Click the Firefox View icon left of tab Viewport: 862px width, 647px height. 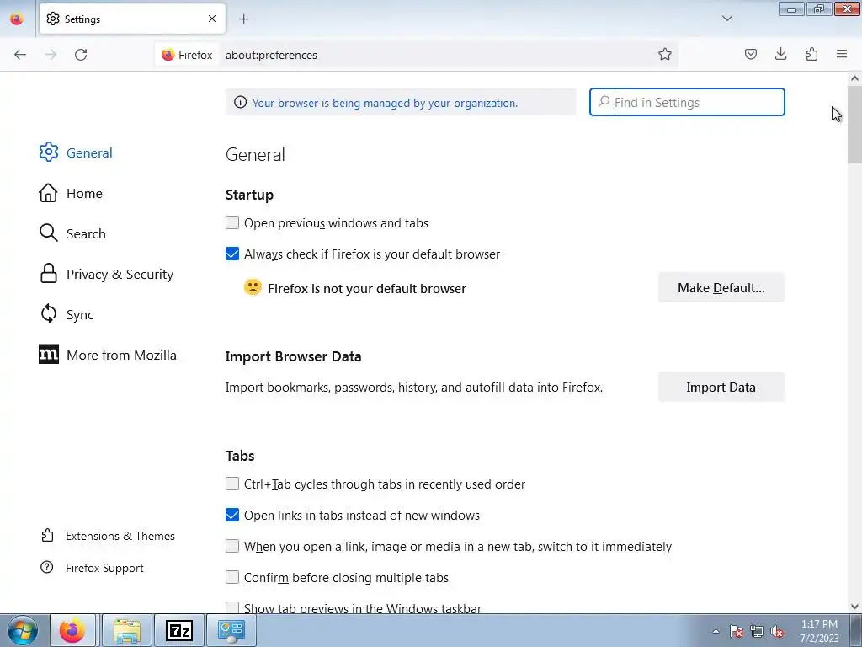pyautogui.click(x=17, y=19)
